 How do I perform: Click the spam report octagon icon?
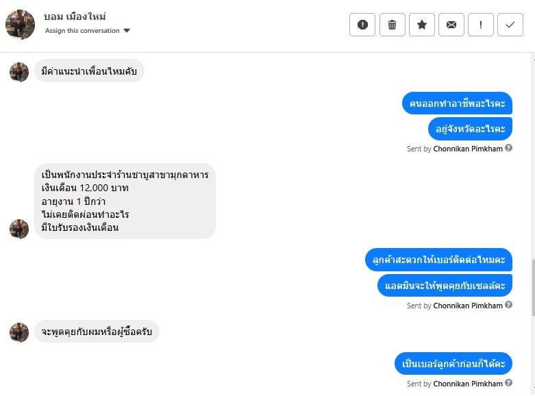(x=362, y=25)
